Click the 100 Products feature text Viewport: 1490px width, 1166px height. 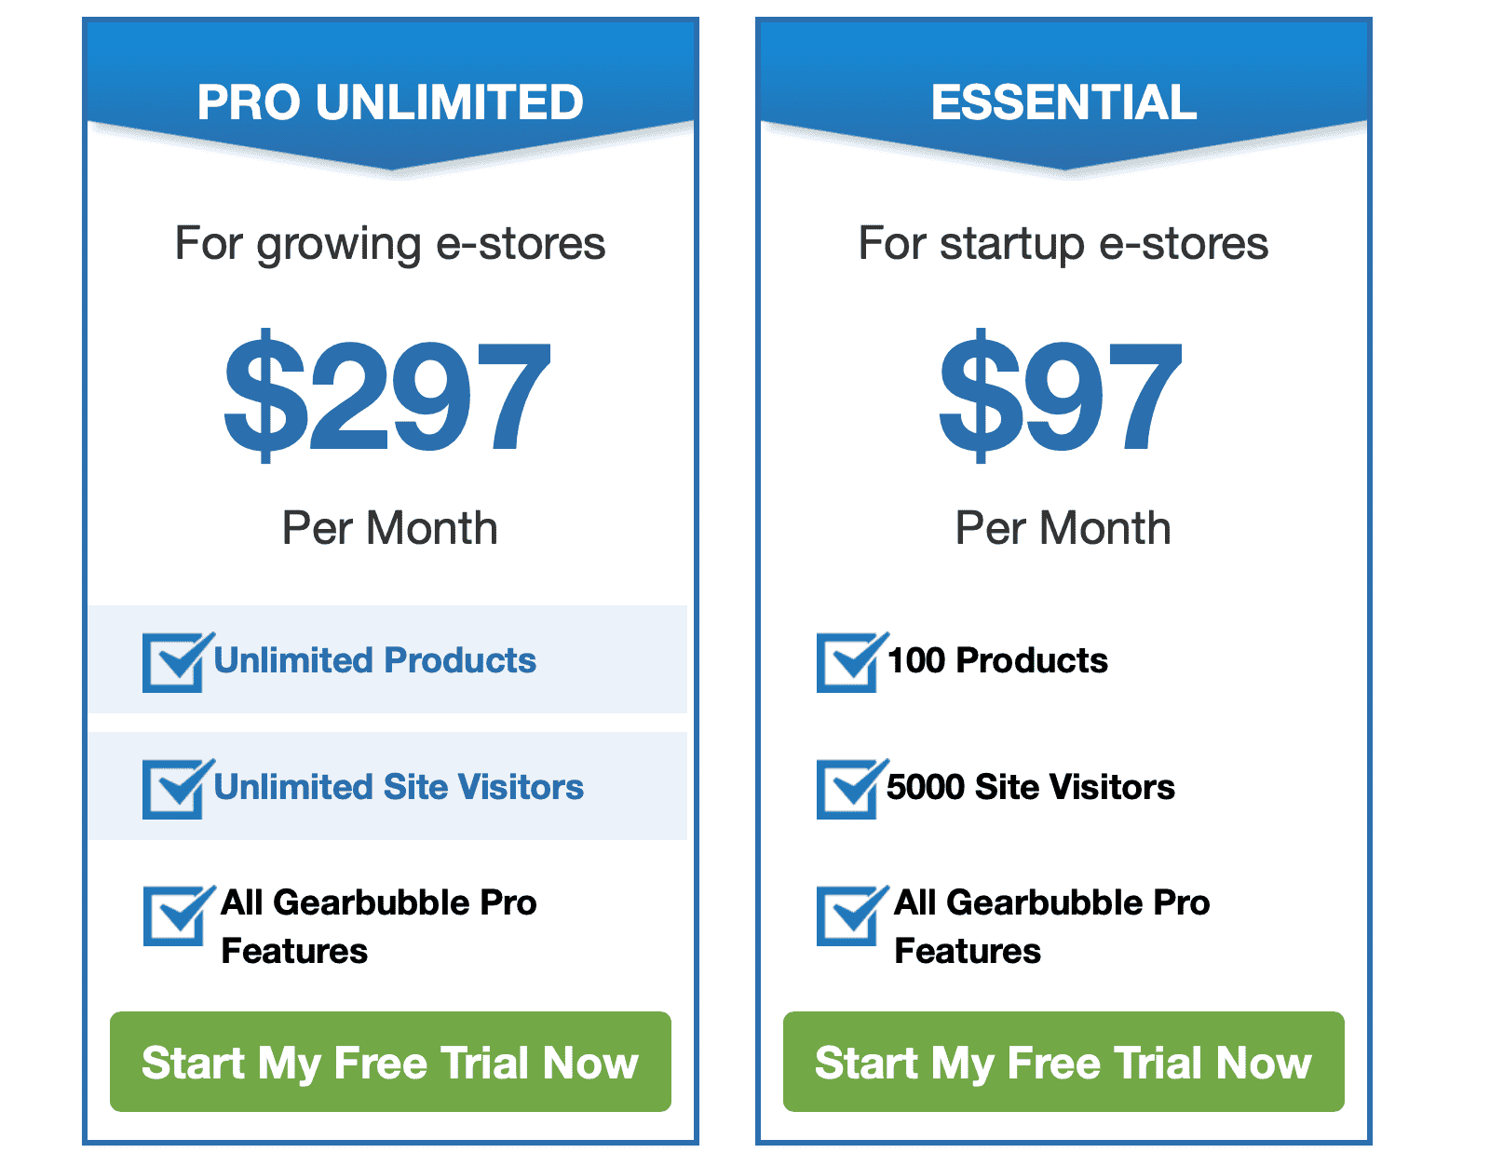pyautogui.click(x=997, y=660)
